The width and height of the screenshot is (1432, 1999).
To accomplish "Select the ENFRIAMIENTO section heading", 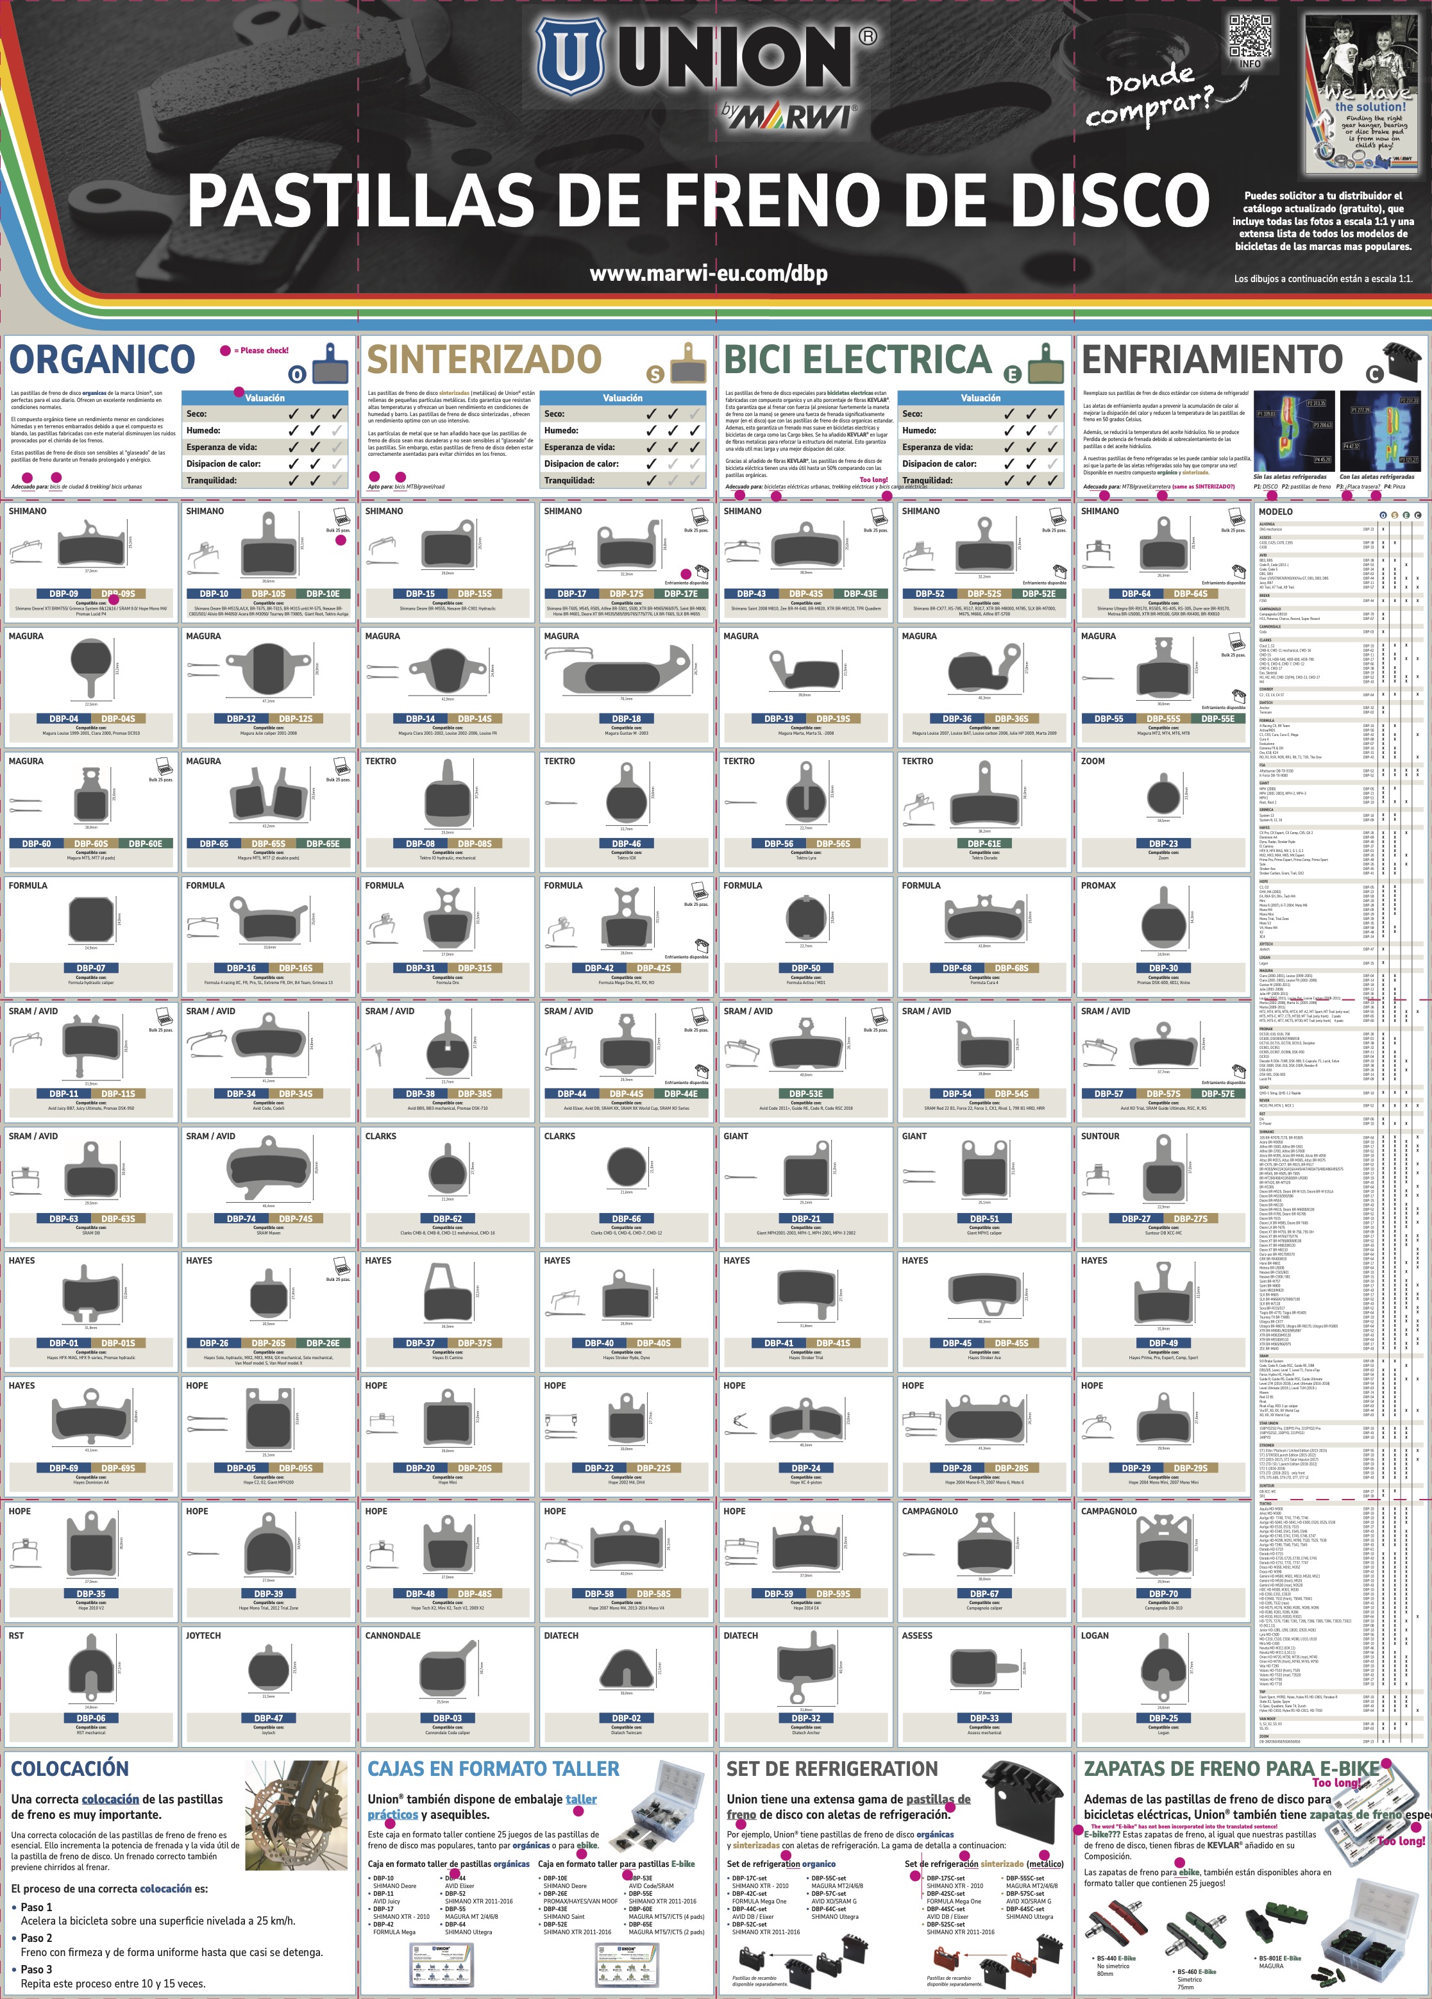I will 1213,359.
